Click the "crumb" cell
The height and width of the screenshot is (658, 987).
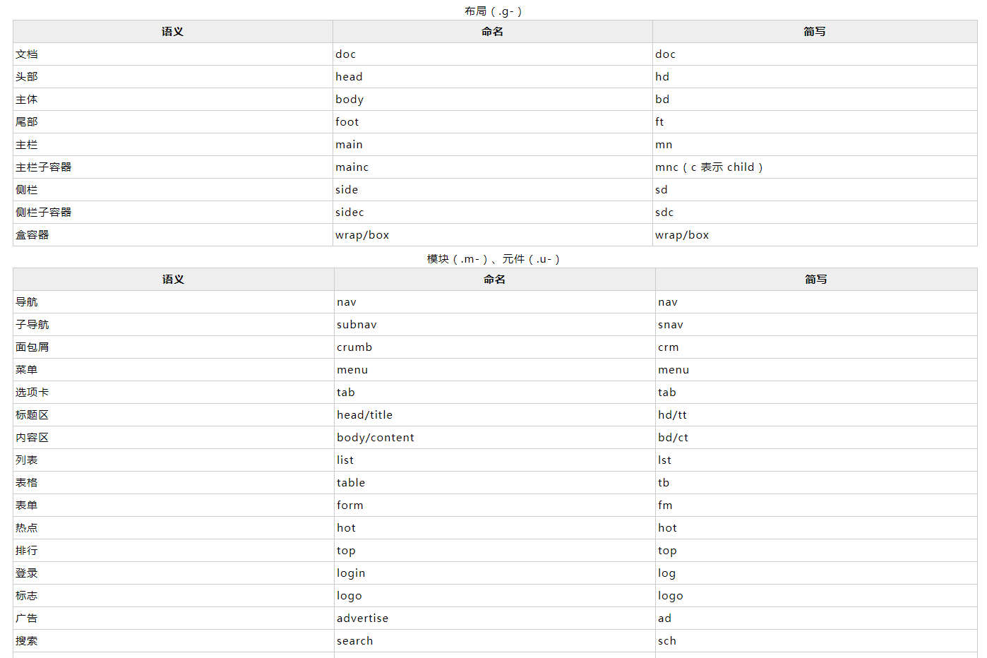tap(354, 347)
